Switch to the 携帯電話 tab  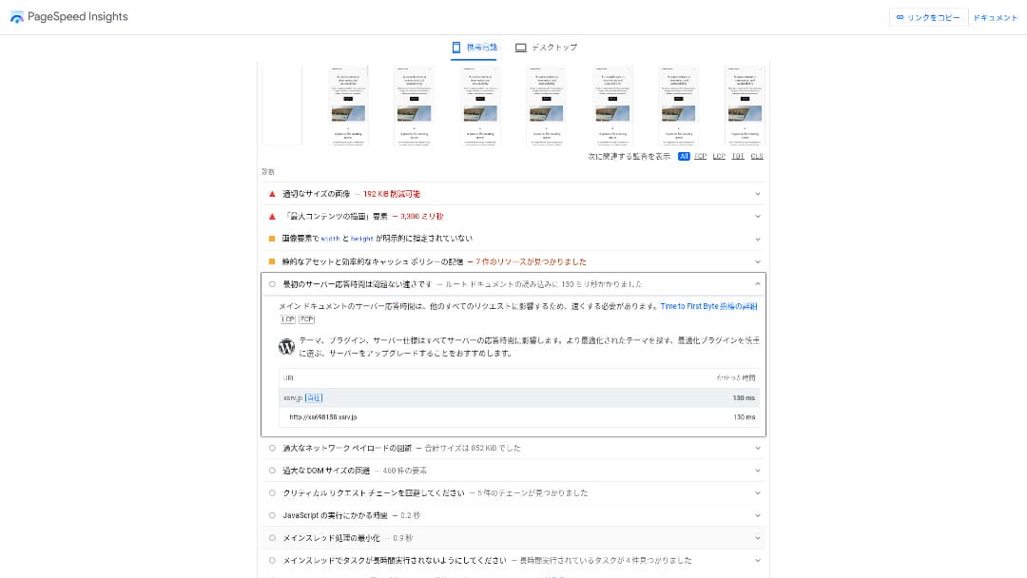pos(474,48)
